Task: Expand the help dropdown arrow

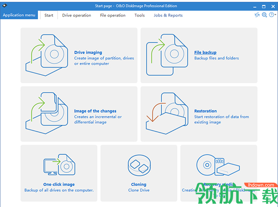Action: (275, 15)
